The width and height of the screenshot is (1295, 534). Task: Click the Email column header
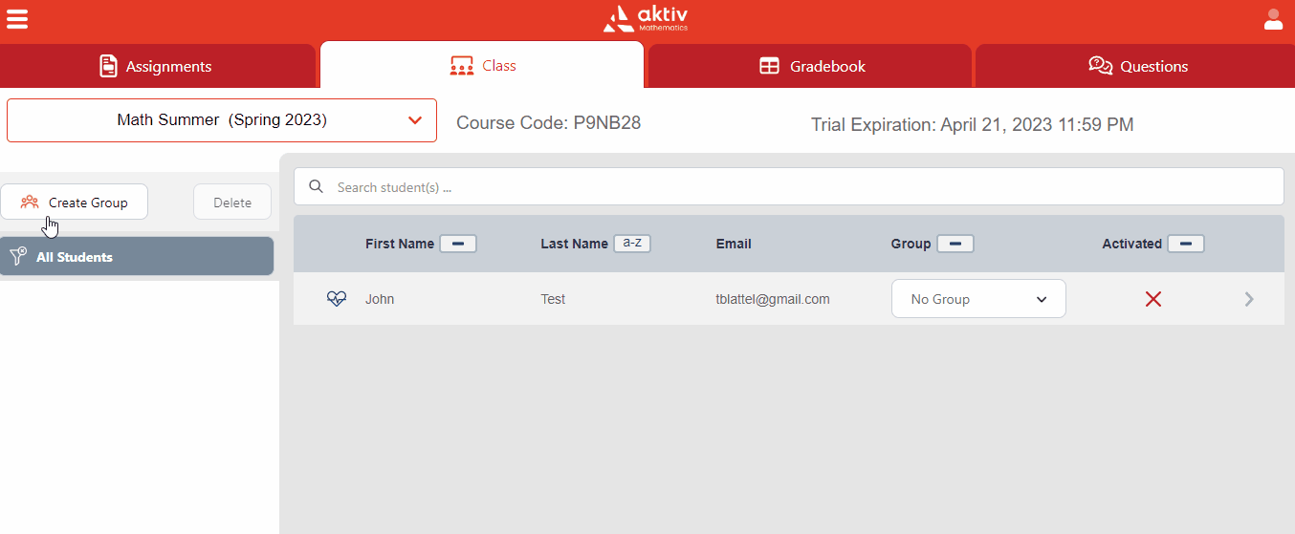pyautogui.click(x=734, y=244)
